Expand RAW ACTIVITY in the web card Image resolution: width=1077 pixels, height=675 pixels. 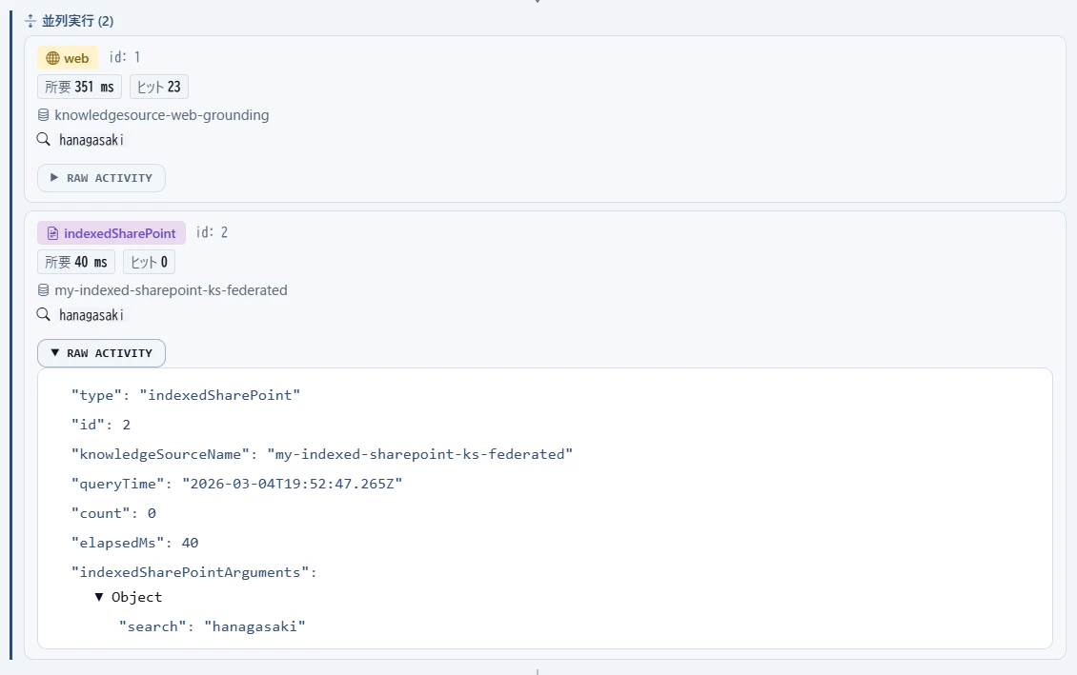101,178
